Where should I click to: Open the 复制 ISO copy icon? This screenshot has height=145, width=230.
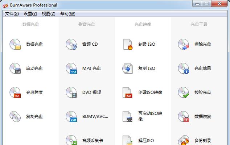127,69
